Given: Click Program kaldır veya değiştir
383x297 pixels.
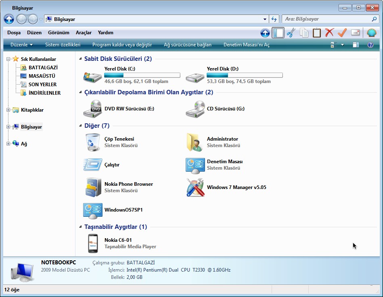Looking at the screenshot, I should pos(122,45).
